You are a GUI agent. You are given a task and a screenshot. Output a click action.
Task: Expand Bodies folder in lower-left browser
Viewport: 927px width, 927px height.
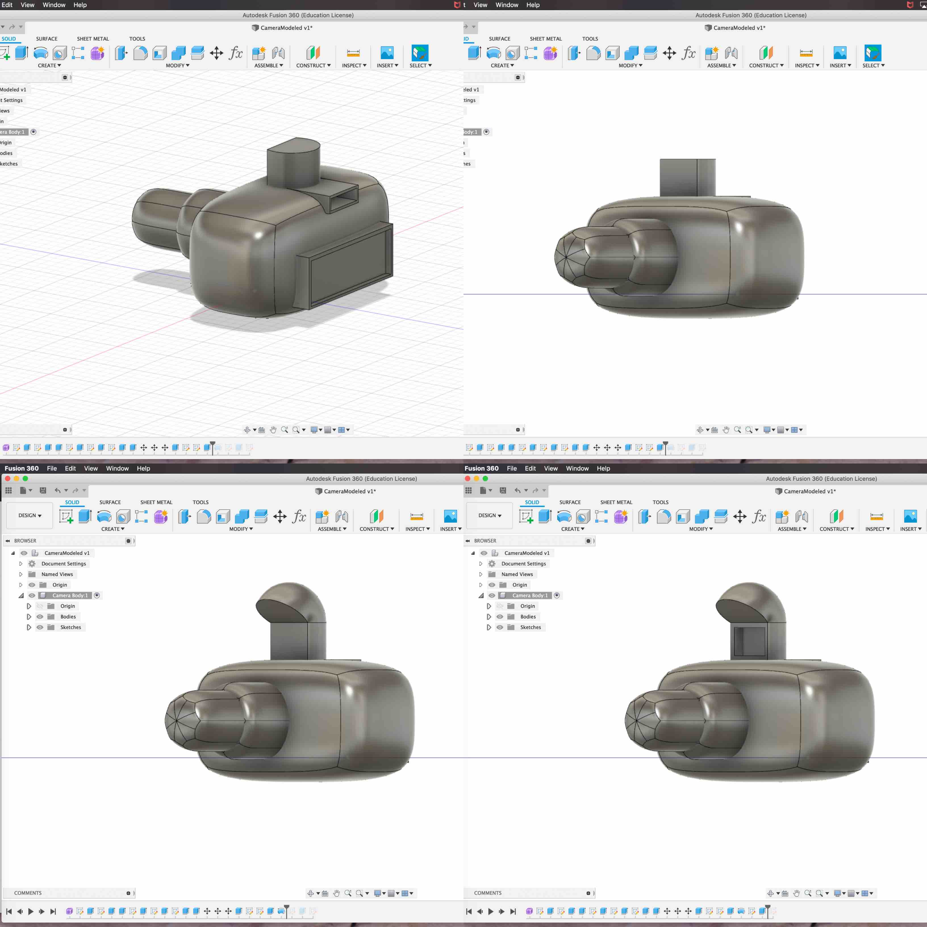click(x=29, y=617)
